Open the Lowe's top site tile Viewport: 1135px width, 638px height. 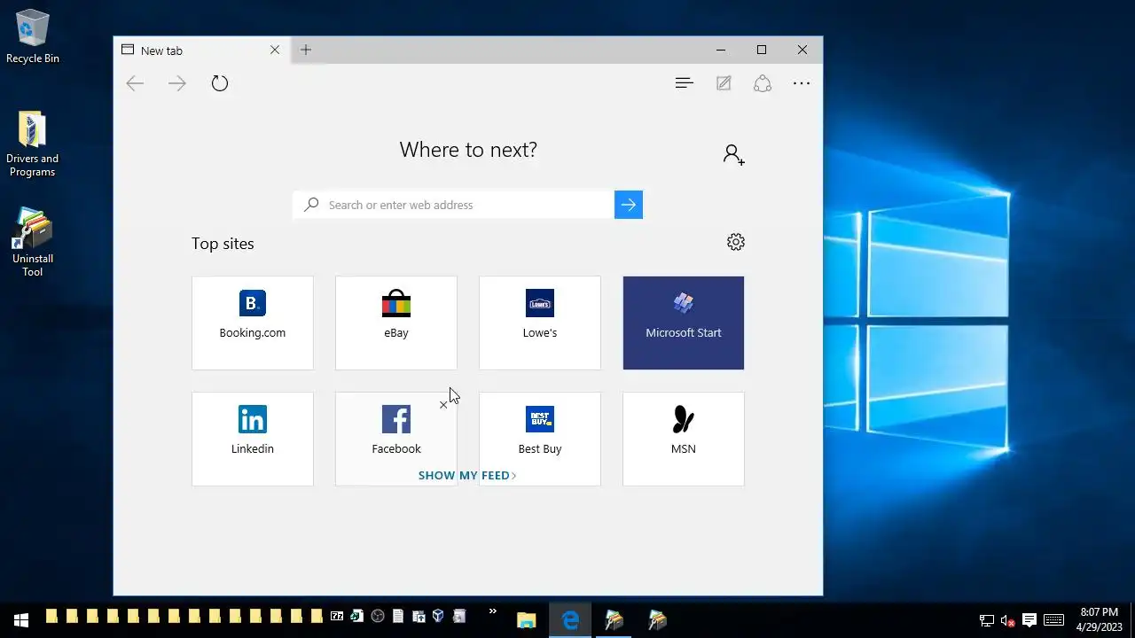[540, 323]
